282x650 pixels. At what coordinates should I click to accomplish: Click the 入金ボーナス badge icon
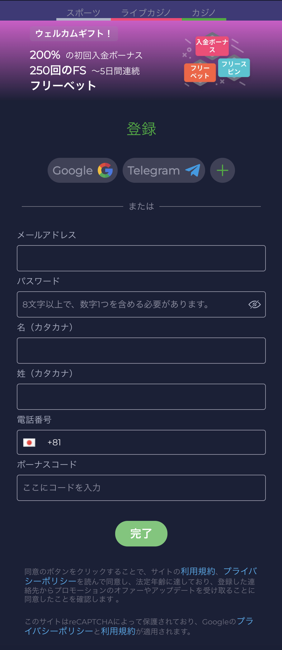point(212,46)
